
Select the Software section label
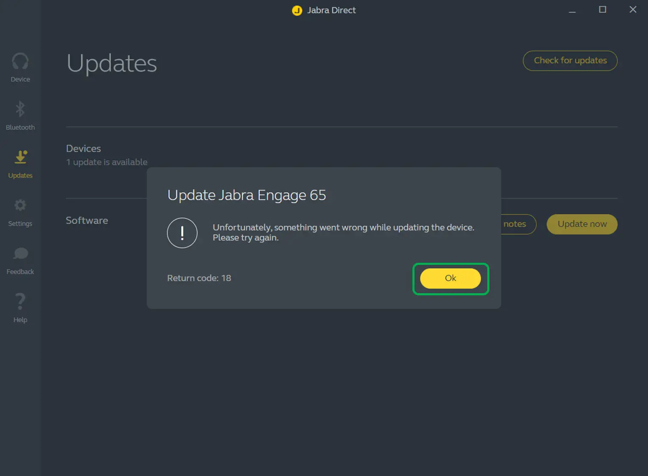(x=87, y=220)
